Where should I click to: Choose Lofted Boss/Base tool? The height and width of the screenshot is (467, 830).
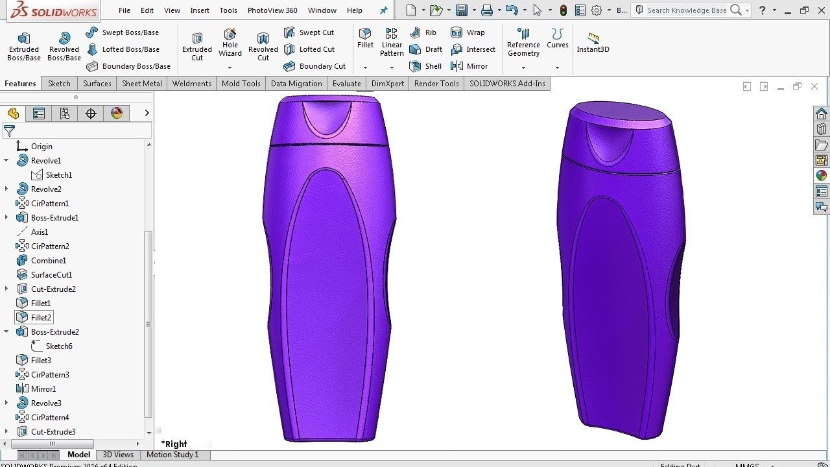pyautogui.click(x=123, y=49)
